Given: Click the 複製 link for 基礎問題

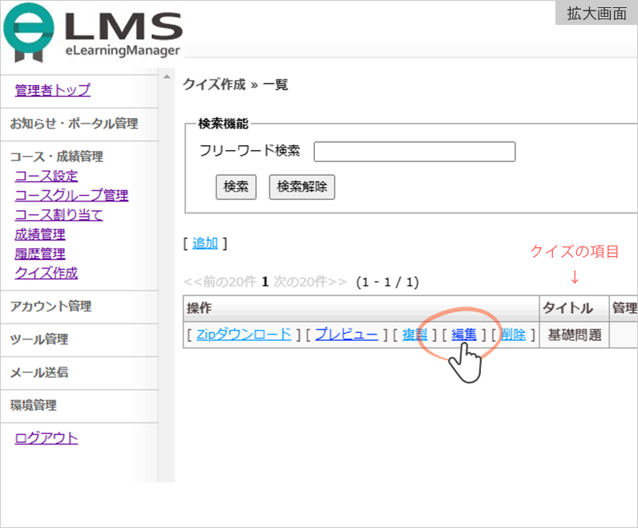Looking at the screenshot, I should click(414, 335).
